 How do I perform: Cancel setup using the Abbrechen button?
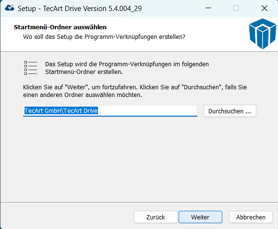coord(251,217)
